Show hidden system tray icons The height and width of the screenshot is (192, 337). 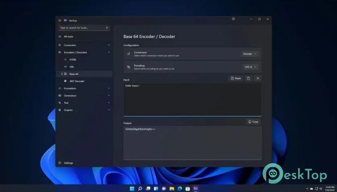click(x=307, y=189)
